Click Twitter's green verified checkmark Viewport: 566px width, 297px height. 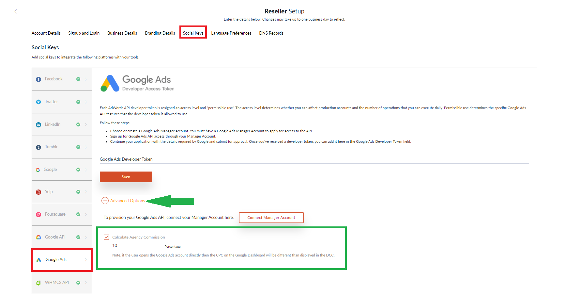pos(78,102)
